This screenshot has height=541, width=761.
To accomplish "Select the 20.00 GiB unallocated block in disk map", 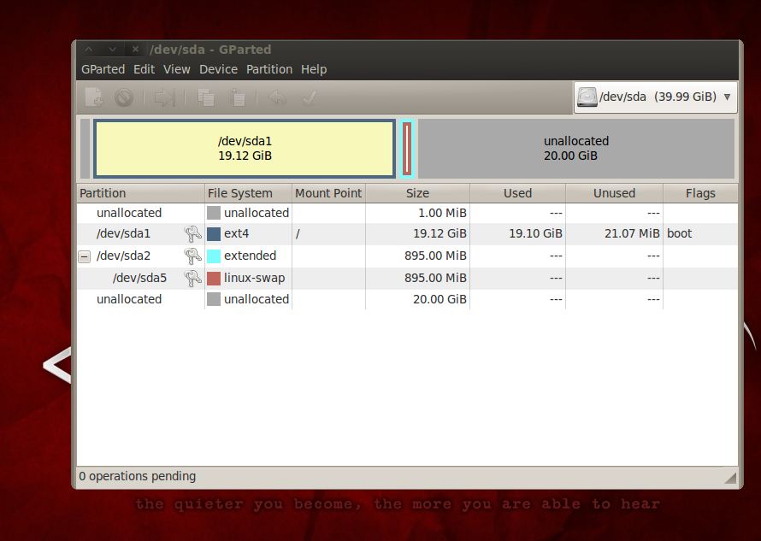I will [576, 149].
